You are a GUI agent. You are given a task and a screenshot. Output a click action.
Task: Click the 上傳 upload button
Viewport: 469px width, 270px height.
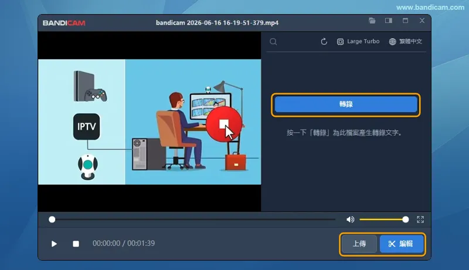pos(359,244)
